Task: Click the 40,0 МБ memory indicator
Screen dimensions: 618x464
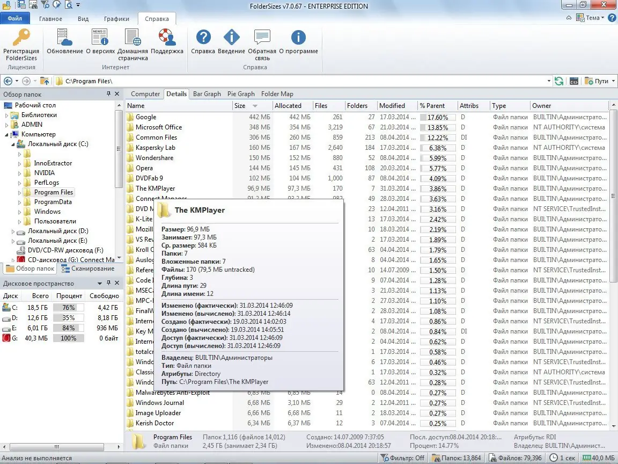Action: (598, 458)
